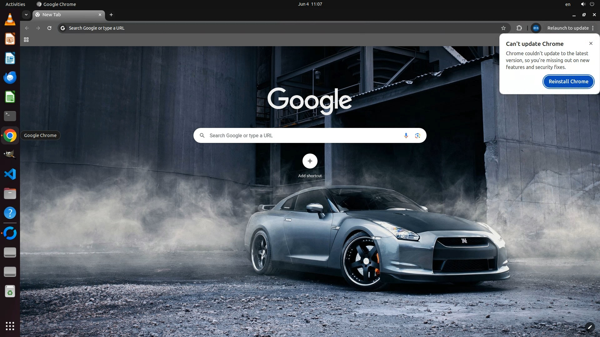The height and width of the screenshot is (337, 600).
Task: Click the voice search microphone icon
Action: 406,135
